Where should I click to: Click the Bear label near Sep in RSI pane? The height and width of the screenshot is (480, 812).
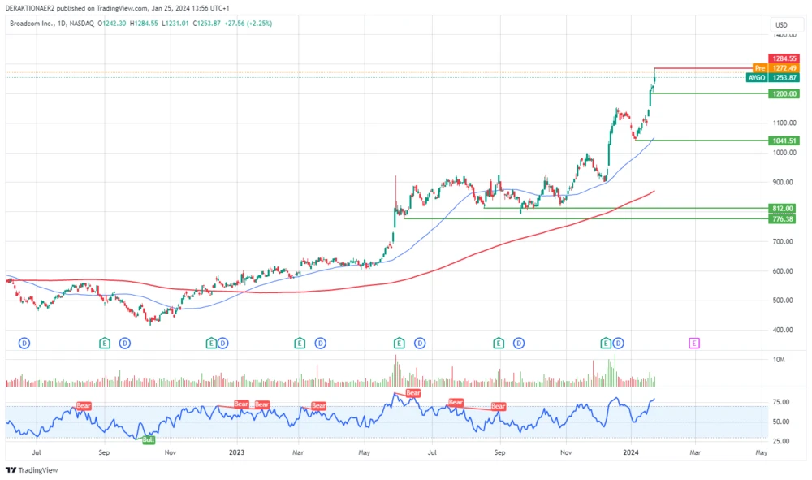pyautogui.click(x=498, y=406)
